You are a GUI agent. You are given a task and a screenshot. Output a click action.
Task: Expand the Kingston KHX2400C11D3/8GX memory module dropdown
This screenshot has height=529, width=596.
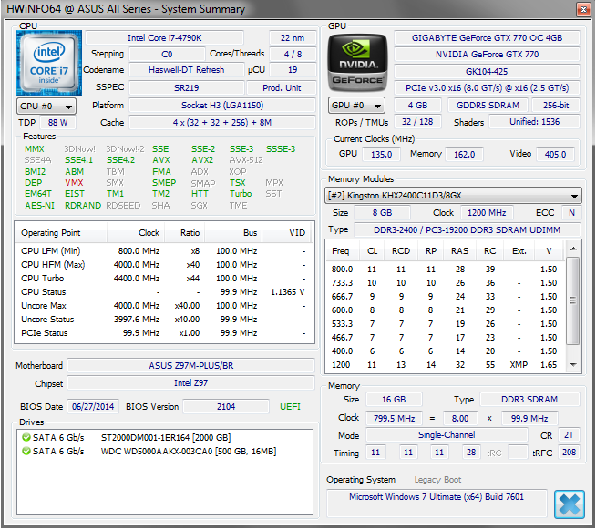(453, 196)
